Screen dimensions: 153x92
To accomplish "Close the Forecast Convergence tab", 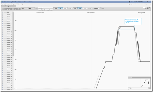I will pos(13,6).
